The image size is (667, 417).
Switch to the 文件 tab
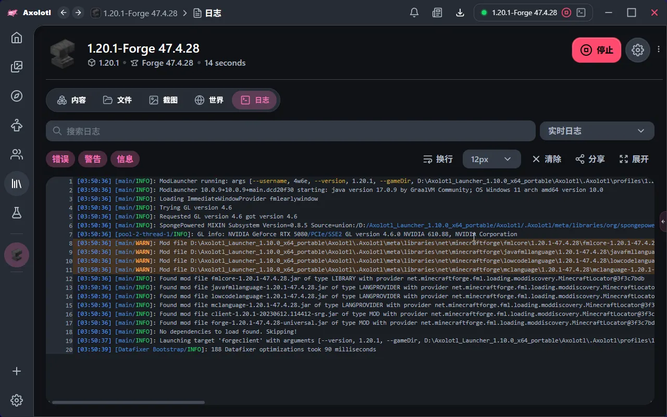click(x=117, y=100)
